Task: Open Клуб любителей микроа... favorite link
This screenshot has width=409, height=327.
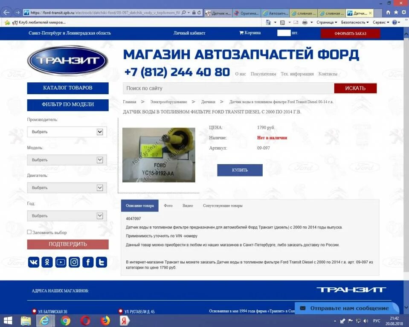Action: (x=39, y=23)
